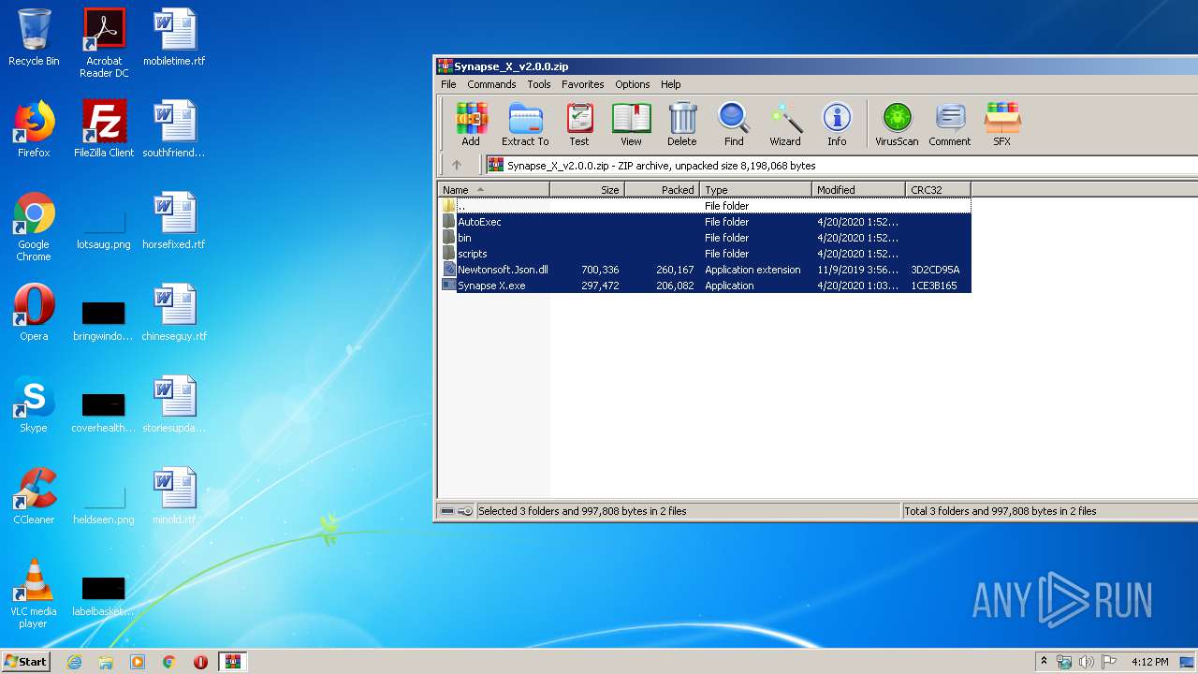Open the Opera desktop shortcut
This screenshot has height=674, width=1198.
(x=34, y=313)
